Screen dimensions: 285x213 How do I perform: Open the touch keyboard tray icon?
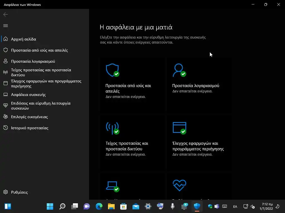[x=225, y=206]
